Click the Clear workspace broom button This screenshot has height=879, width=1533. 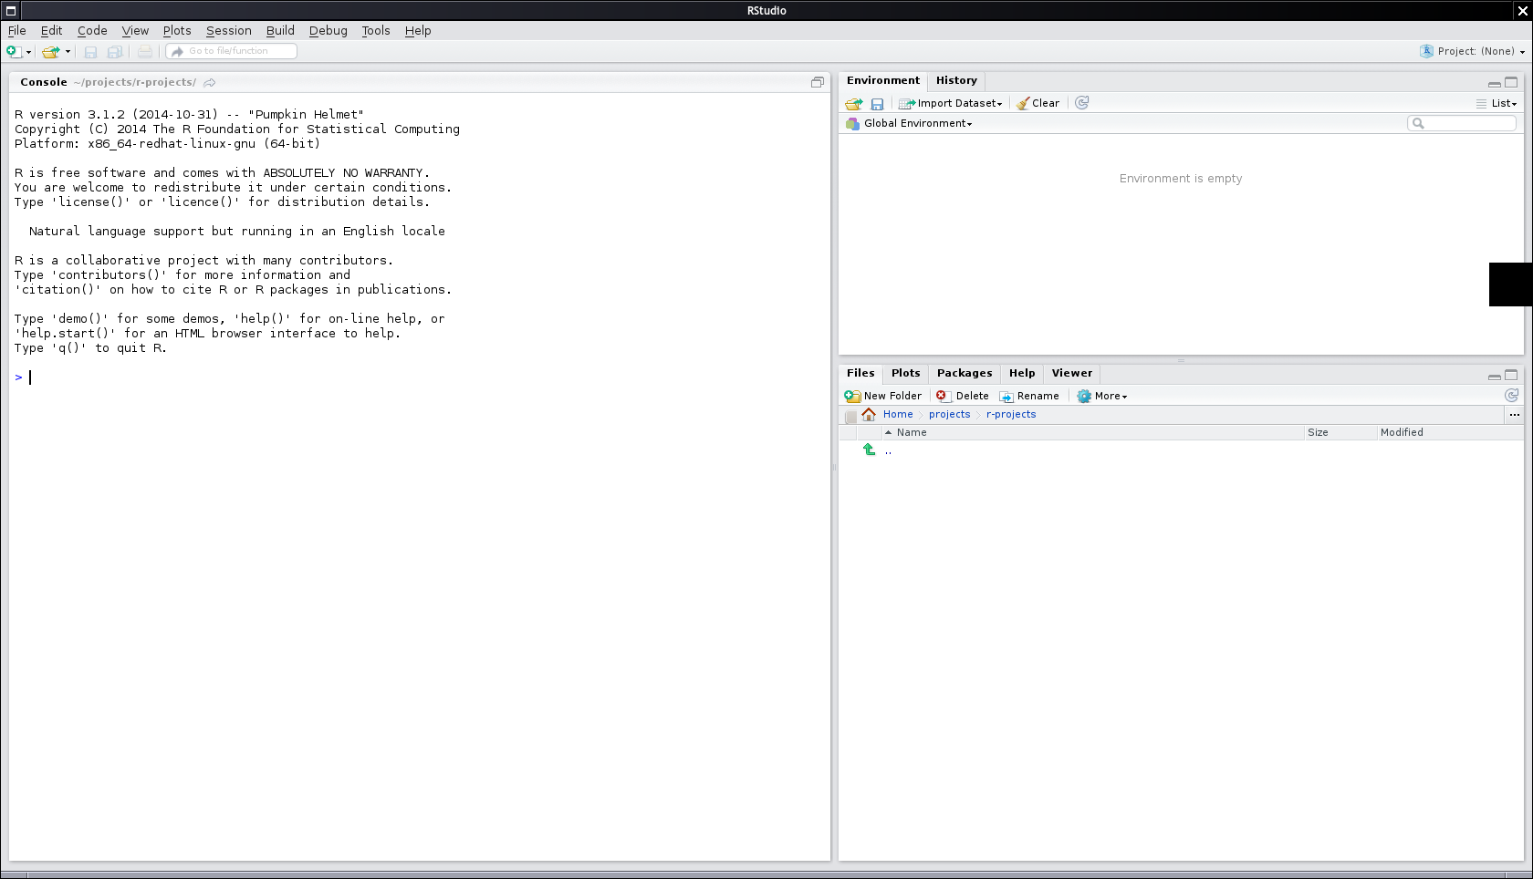click(x=1038, y=104)
